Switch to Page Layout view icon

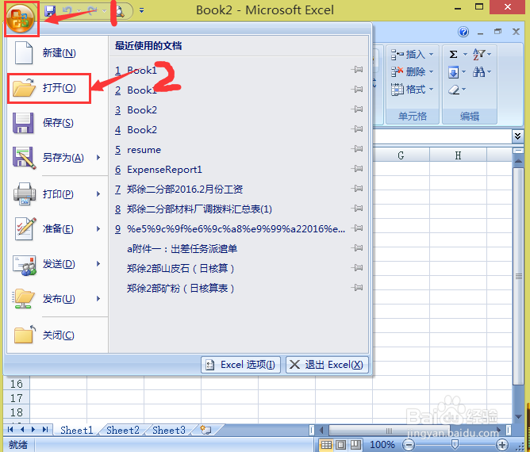(340, 445)
